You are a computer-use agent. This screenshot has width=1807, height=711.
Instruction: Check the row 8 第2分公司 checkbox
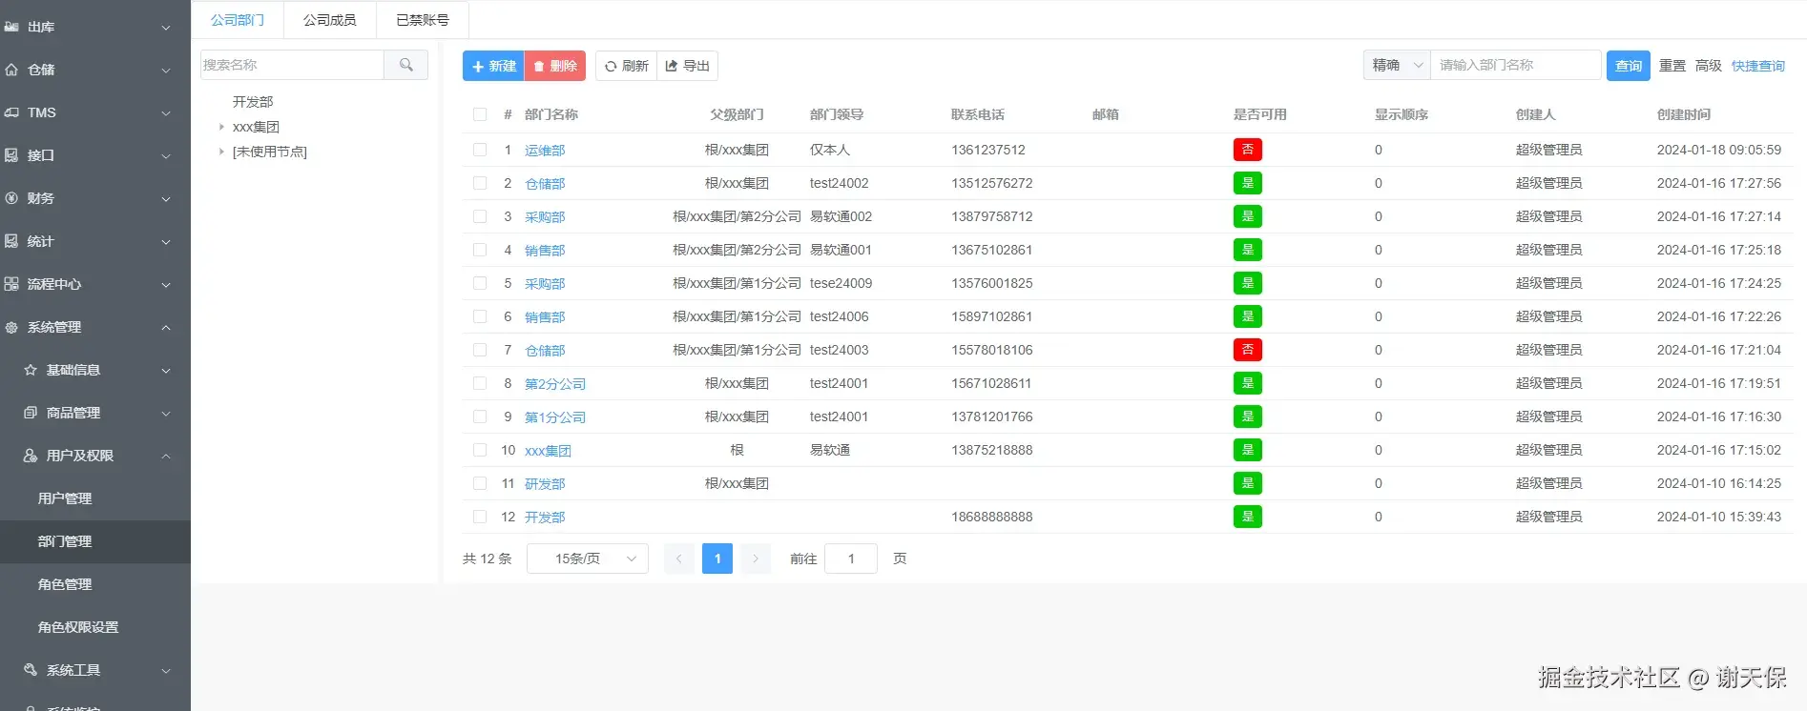point(480,383)
